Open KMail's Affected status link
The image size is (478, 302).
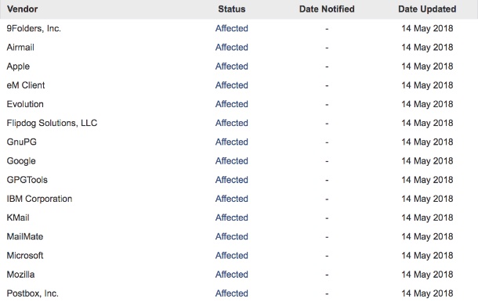(232, 218)
